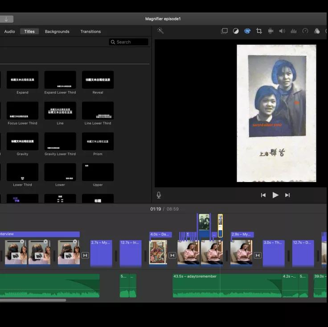Click the import media down-arrow button
Screen dimensions: 328x327
(x=6, y=19)
